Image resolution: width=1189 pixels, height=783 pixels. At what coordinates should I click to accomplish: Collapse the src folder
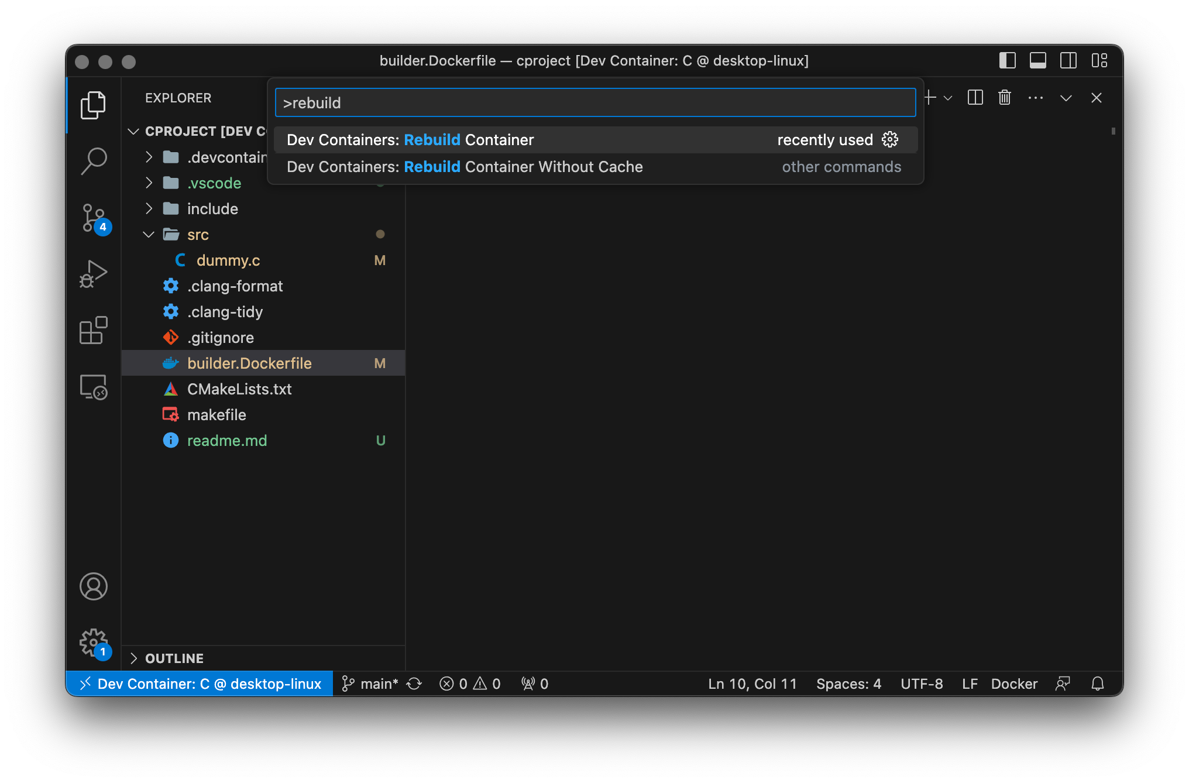coord(198,235)
